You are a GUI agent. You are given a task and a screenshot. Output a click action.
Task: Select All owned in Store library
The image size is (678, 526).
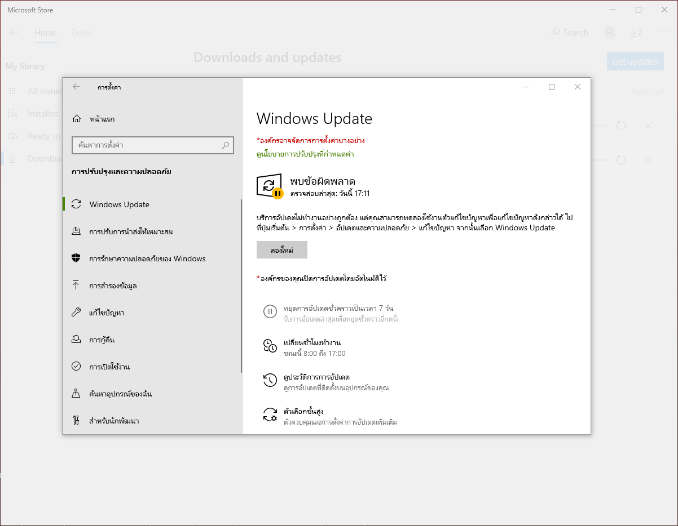[34, 91]
